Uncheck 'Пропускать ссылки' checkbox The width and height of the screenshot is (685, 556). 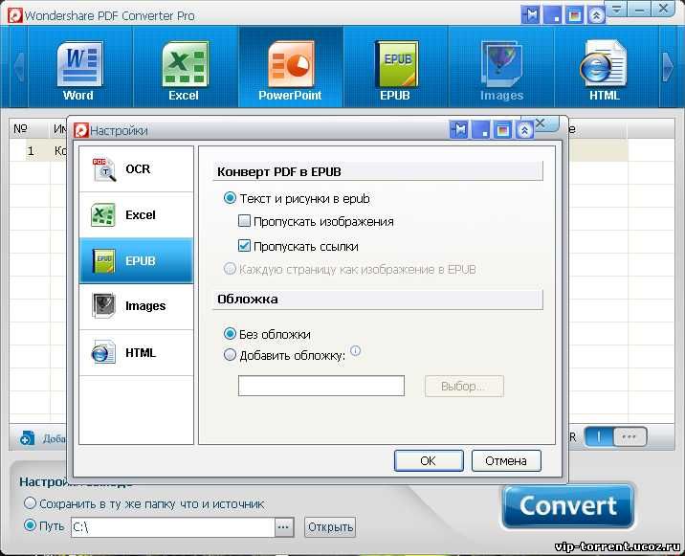(x=244, y=246)
